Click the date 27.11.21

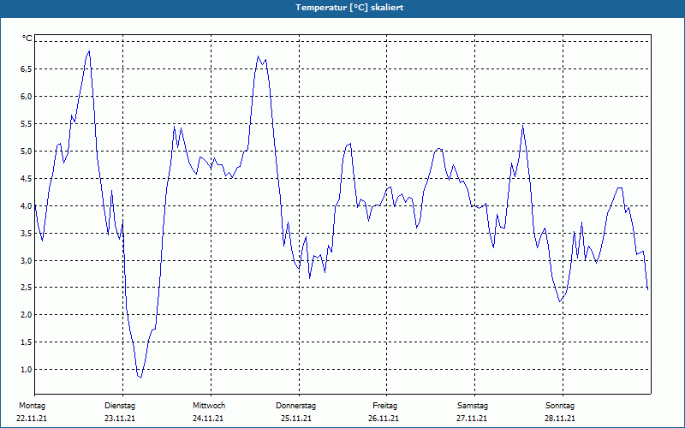tap(472, 419)
